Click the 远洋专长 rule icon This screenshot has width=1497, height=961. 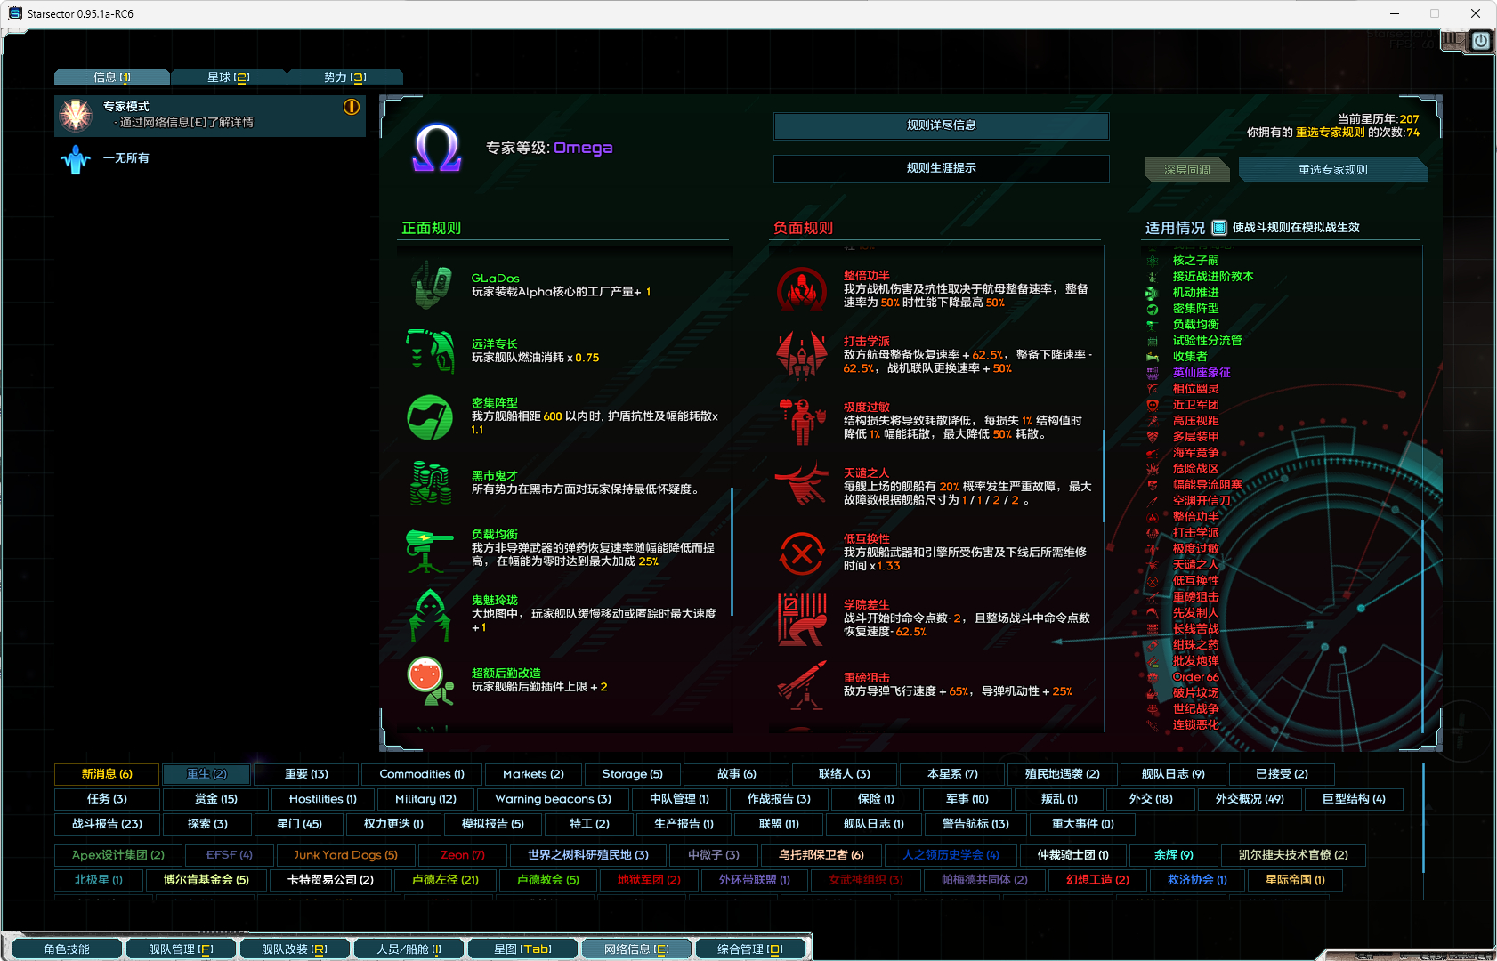[431, 351]
